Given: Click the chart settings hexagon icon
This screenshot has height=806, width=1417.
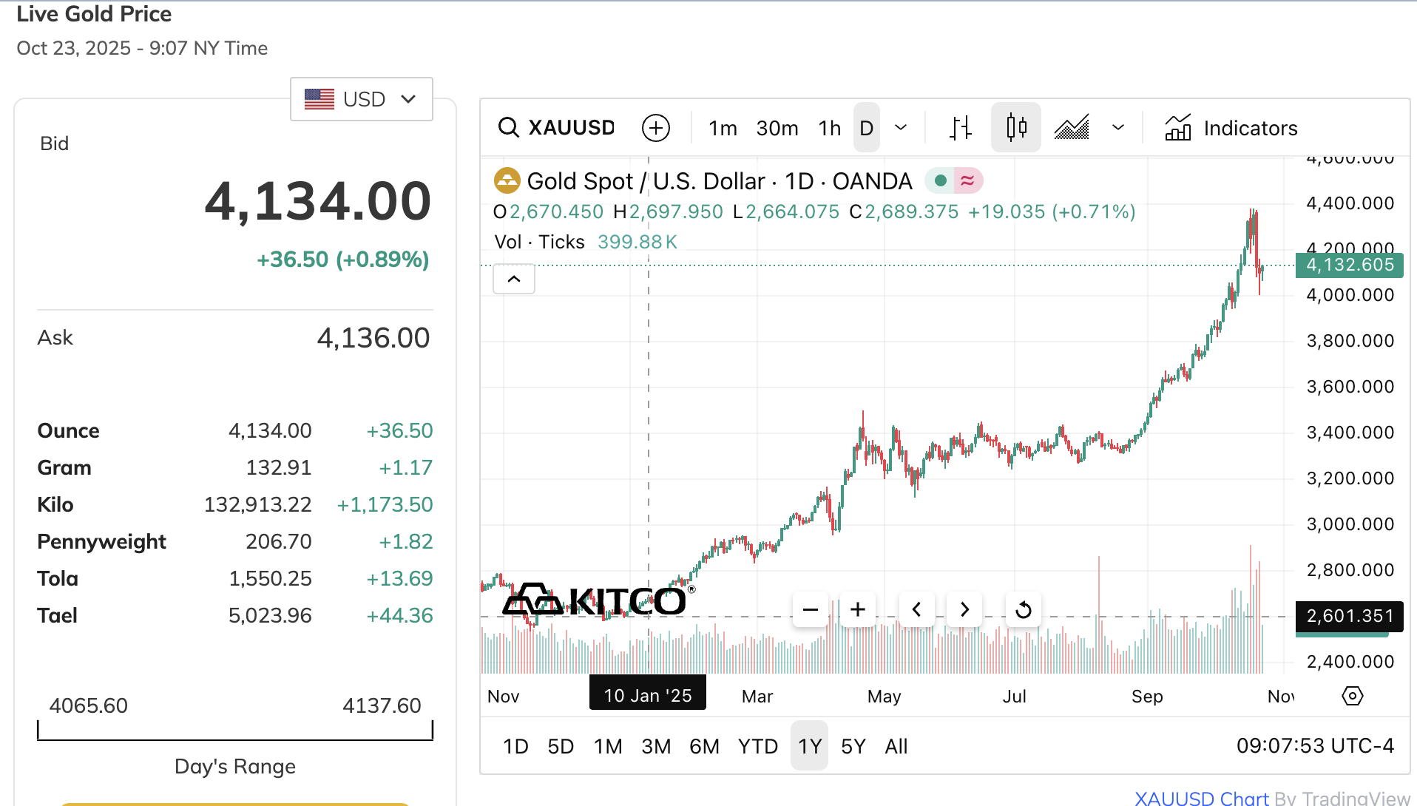Looking at the screenshot, I should [1352, 696].
